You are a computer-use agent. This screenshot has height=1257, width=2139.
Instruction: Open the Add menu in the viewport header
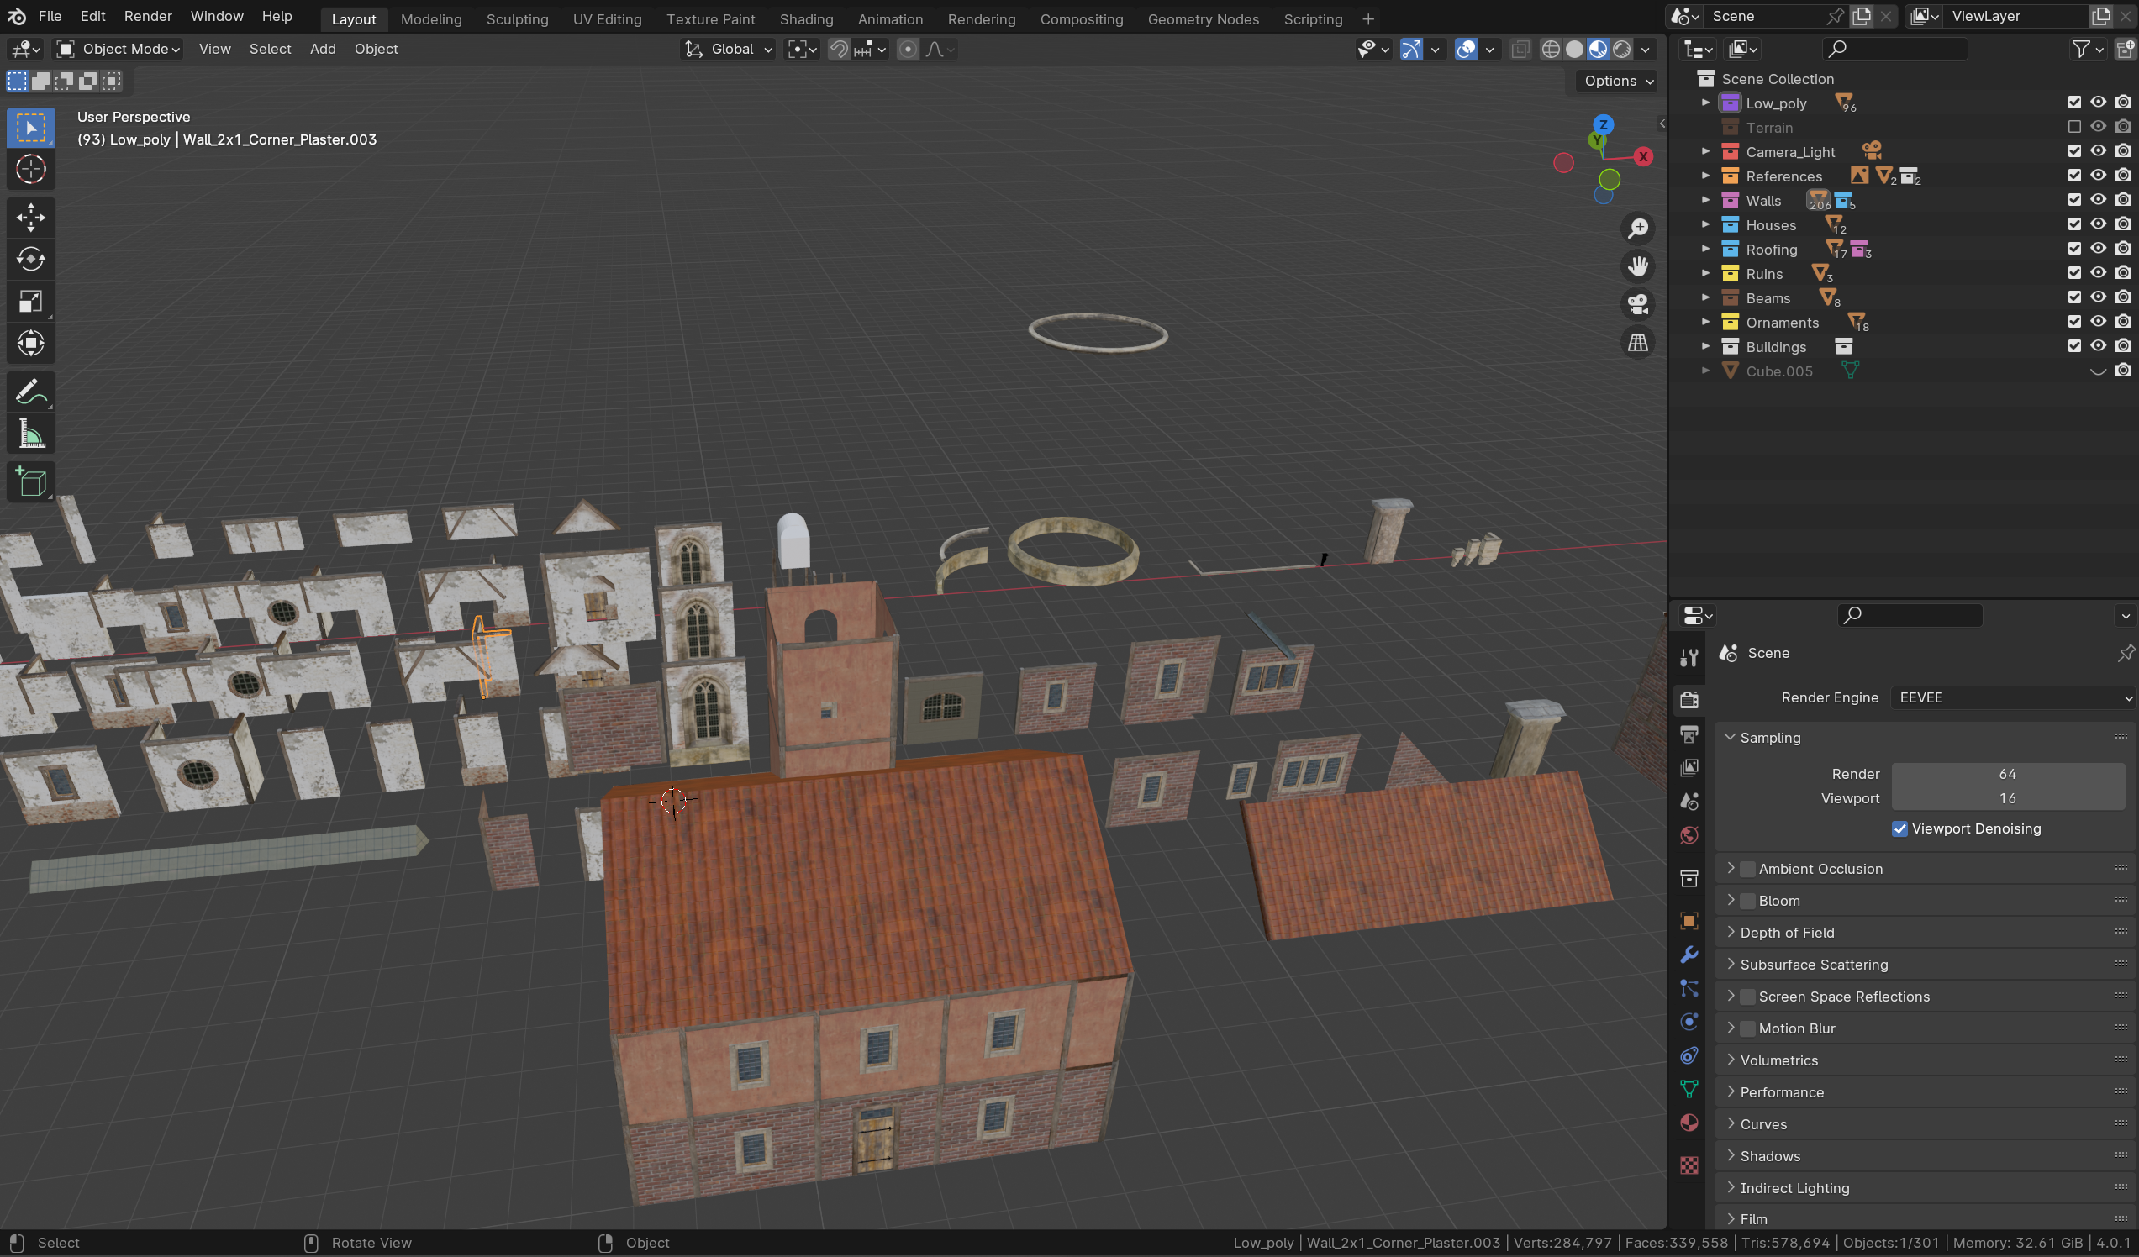[x=323, y=50]
